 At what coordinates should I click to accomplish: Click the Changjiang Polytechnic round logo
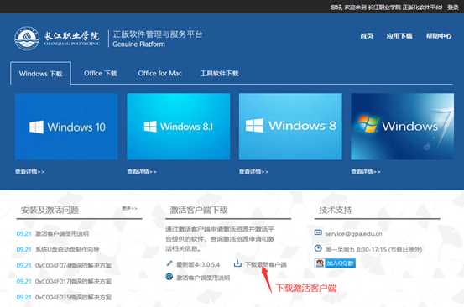tap(27, 38)
